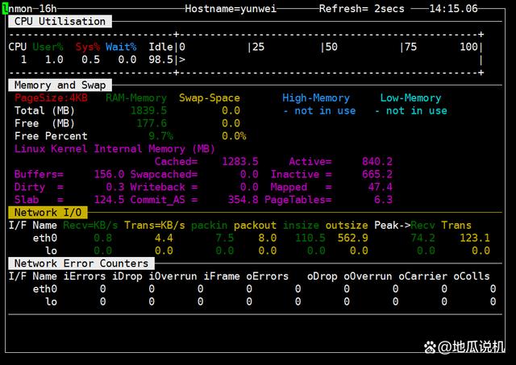The image size is (516, 365).
Task: Click the High-Memory heading
Action: coord(316,97)
